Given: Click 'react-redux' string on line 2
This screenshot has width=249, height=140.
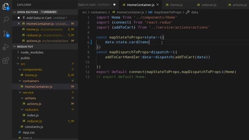Looking at the screenshot, I should (158, 23).
